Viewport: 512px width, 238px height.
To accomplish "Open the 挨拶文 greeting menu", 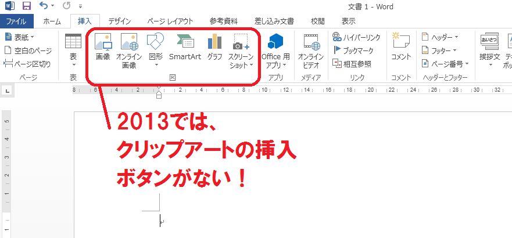I will click(x=489, y=51).
